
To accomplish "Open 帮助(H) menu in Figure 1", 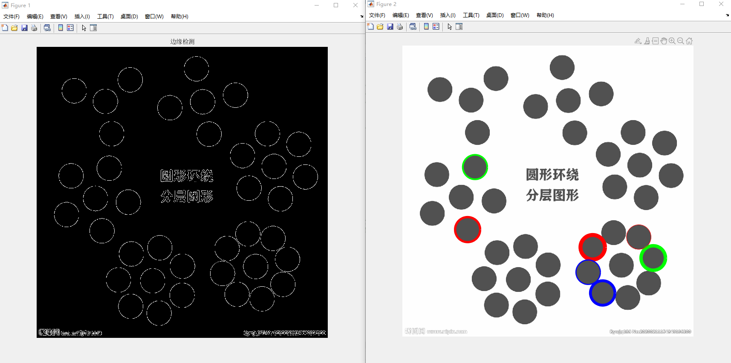I will pos(179,17).
